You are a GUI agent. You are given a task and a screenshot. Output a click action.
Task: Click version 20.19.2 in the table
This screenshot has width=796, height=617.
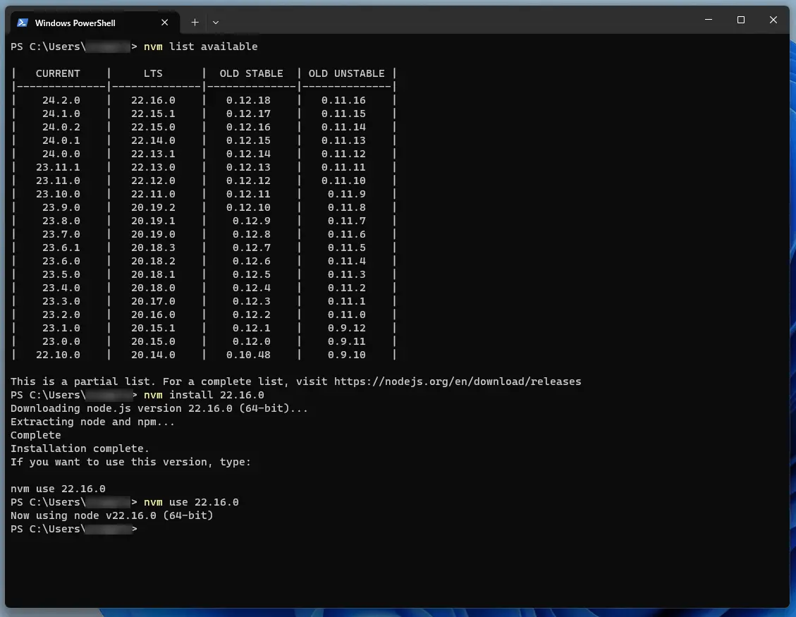point(153,207)
